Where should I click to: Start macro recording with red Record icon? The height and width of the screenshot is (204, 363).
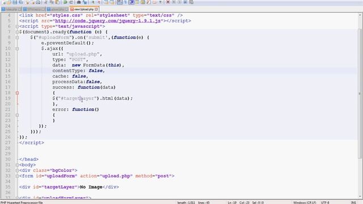tap(168, 2)
